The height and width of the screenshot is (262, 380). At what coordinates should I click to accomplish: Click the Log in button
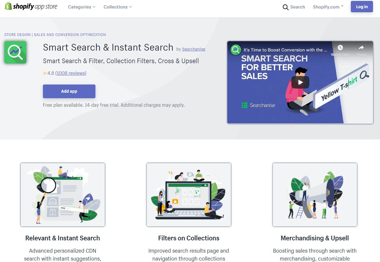[x=362, y=7]
